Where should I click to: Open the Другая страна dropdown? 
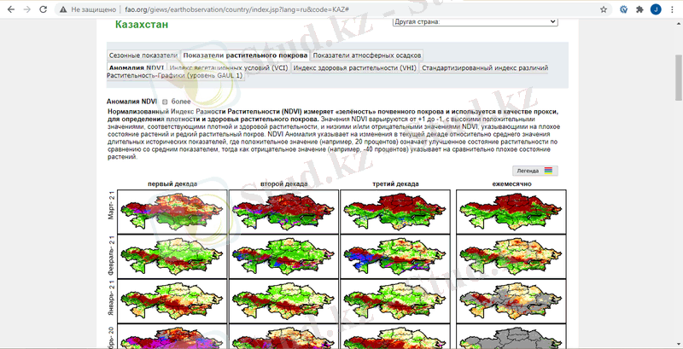(475, 21)
